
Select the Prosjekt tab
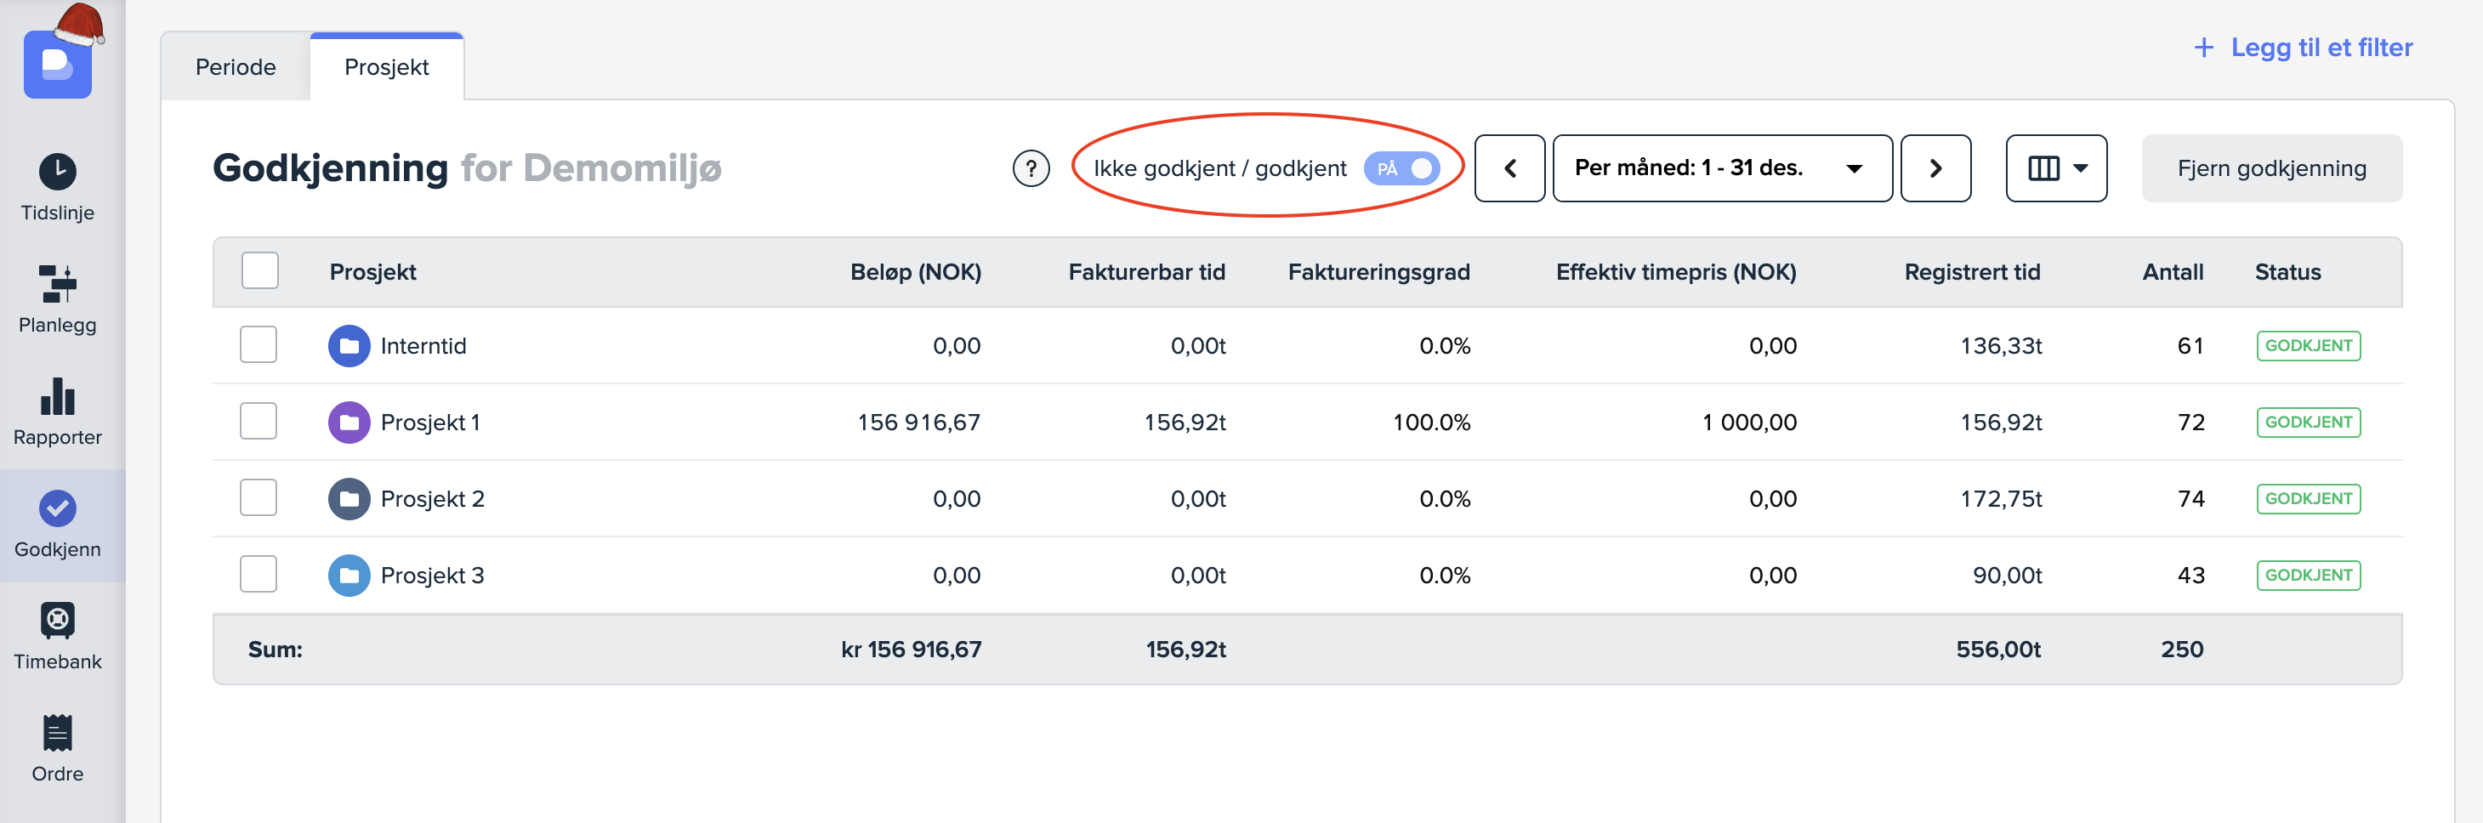pyautogui.click(x=387, y=67)
